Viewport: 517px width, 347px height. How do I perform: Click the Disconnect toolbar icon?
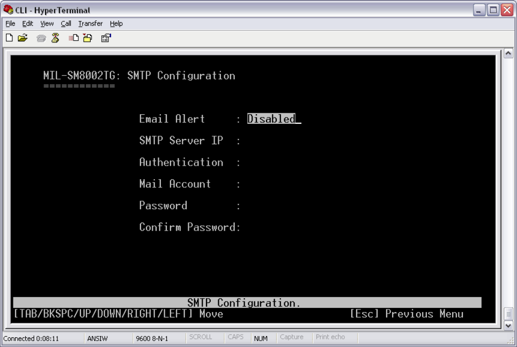click(55, 38)
